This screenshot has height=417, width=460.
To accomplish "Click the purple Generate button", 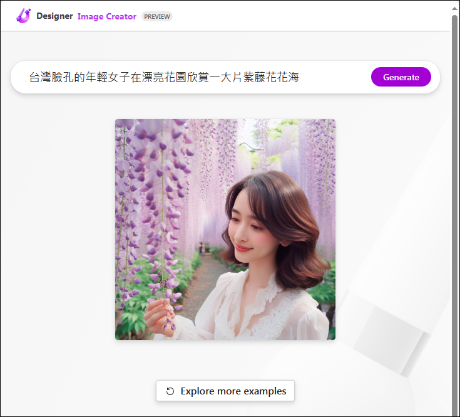I will tap(401, 77).
